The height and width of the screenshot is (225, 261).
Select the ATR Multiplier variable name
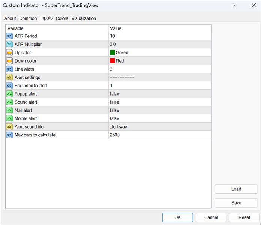[28, 44]
